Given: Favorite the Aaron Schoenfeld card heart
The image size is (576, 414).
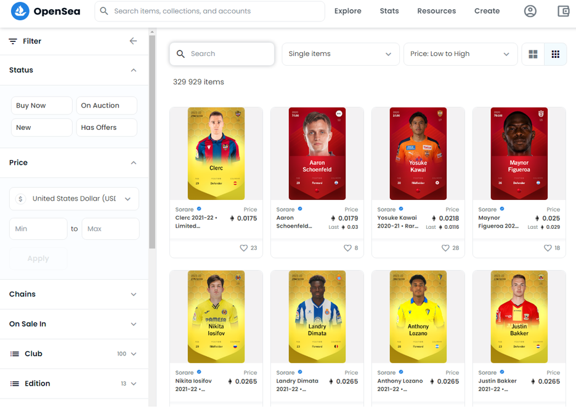Looking at the screenshot, I should [347, 248].
